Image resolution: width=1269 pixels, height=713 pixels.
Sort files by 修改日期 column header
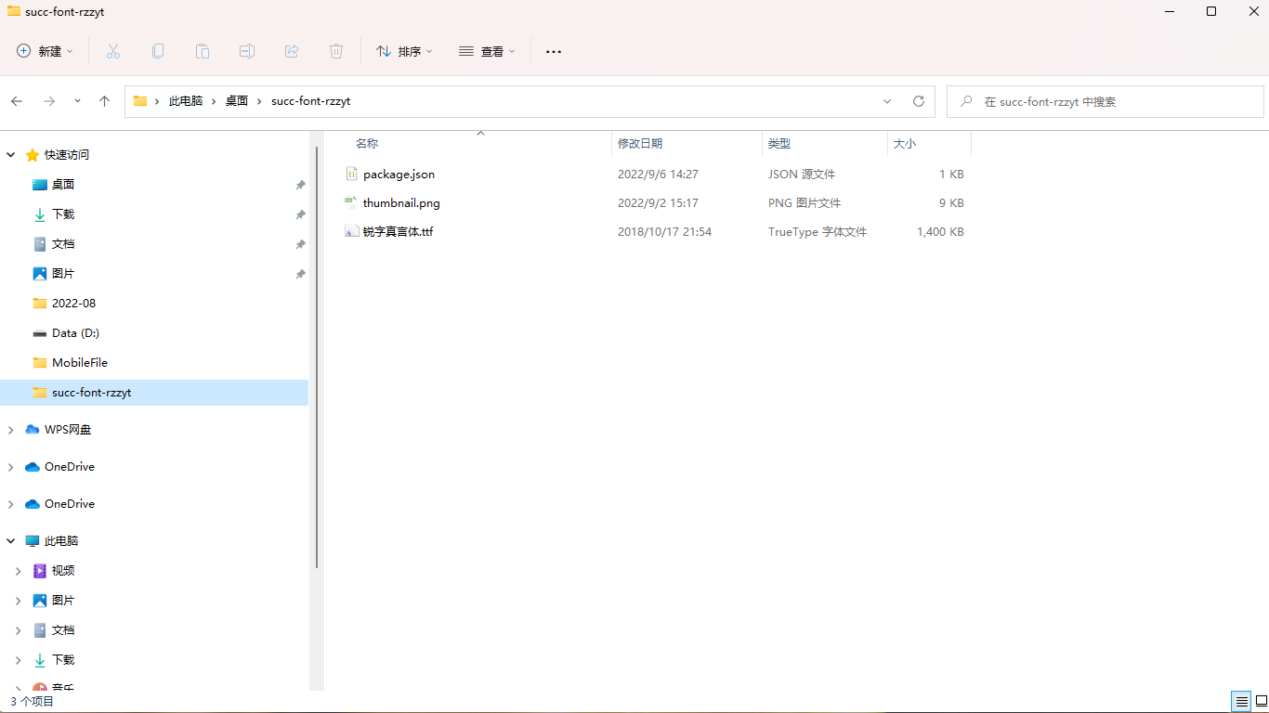tap(640, 144)
